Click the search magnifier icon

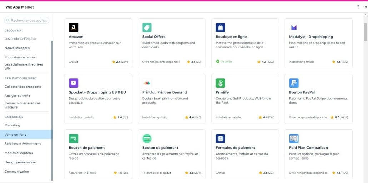tap(8, 20)
